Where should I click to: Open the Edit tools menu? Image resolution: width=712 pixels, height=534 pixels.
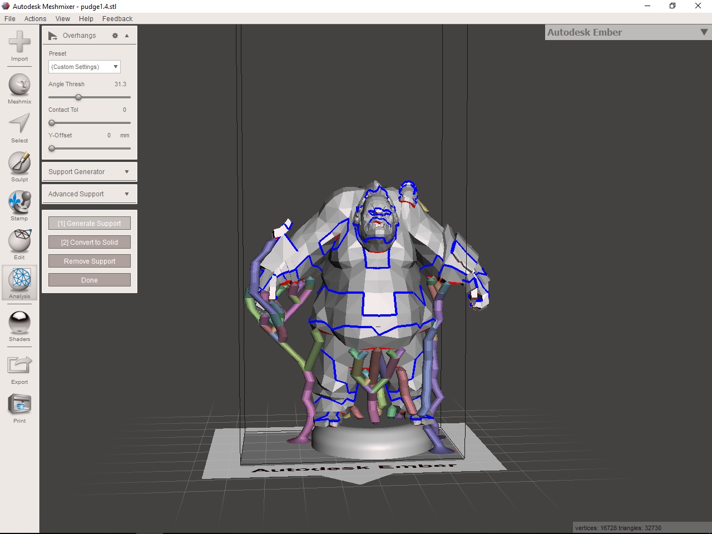(x=19, y=244)
